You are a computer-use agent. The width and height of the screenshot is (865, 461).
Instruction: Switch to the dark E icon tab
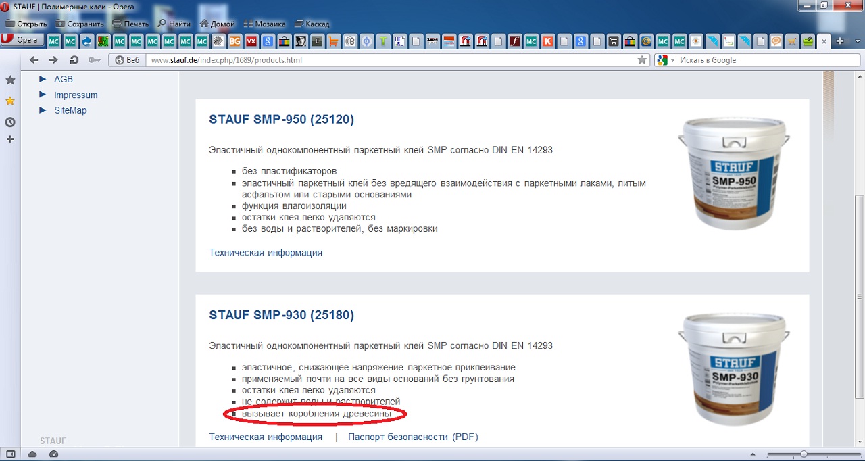coord(317,41)
